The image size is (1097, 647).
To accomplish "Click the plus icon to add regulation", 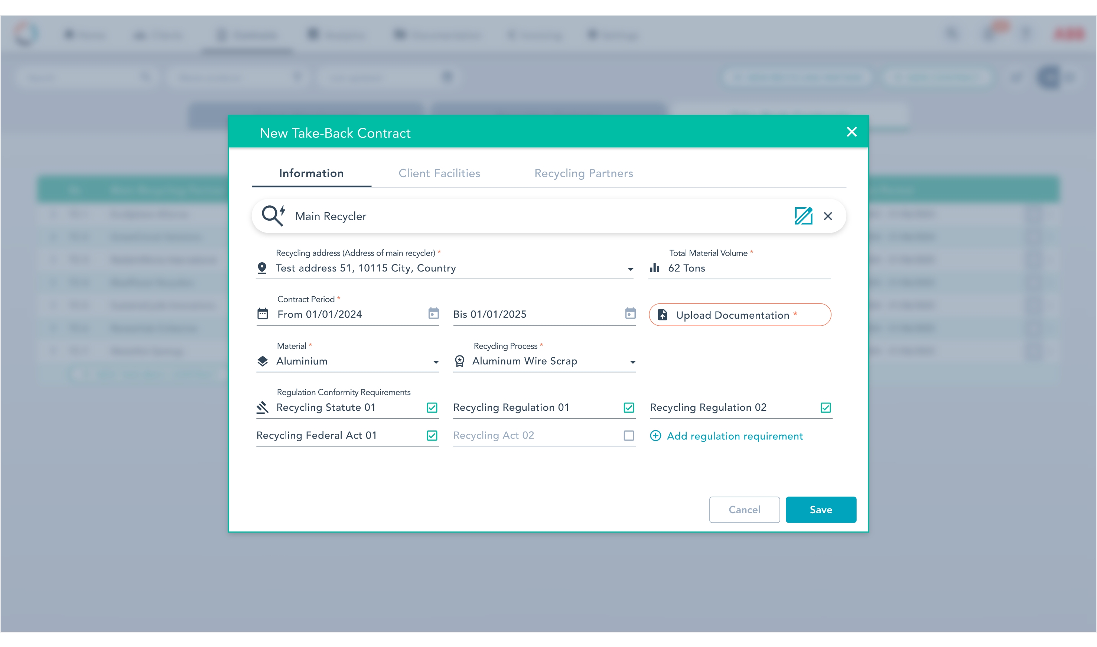I will click(655, 436).
